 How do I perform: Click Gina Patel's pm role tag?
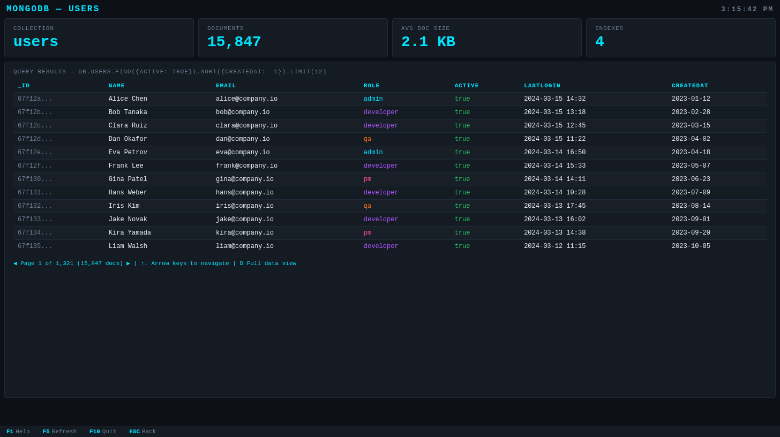tap(367, 179)
